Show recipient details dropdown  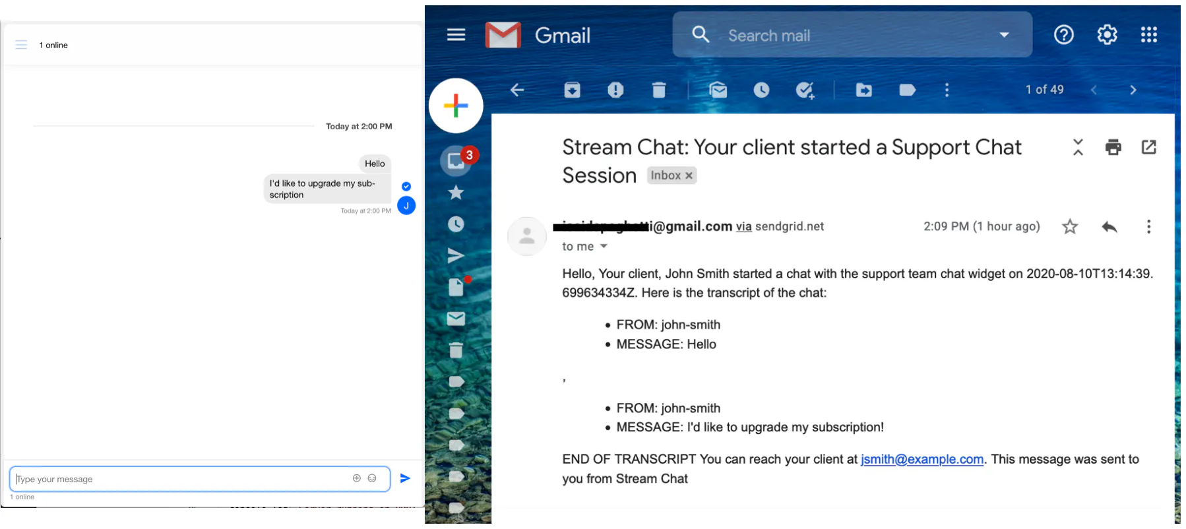tap(604, 246)
